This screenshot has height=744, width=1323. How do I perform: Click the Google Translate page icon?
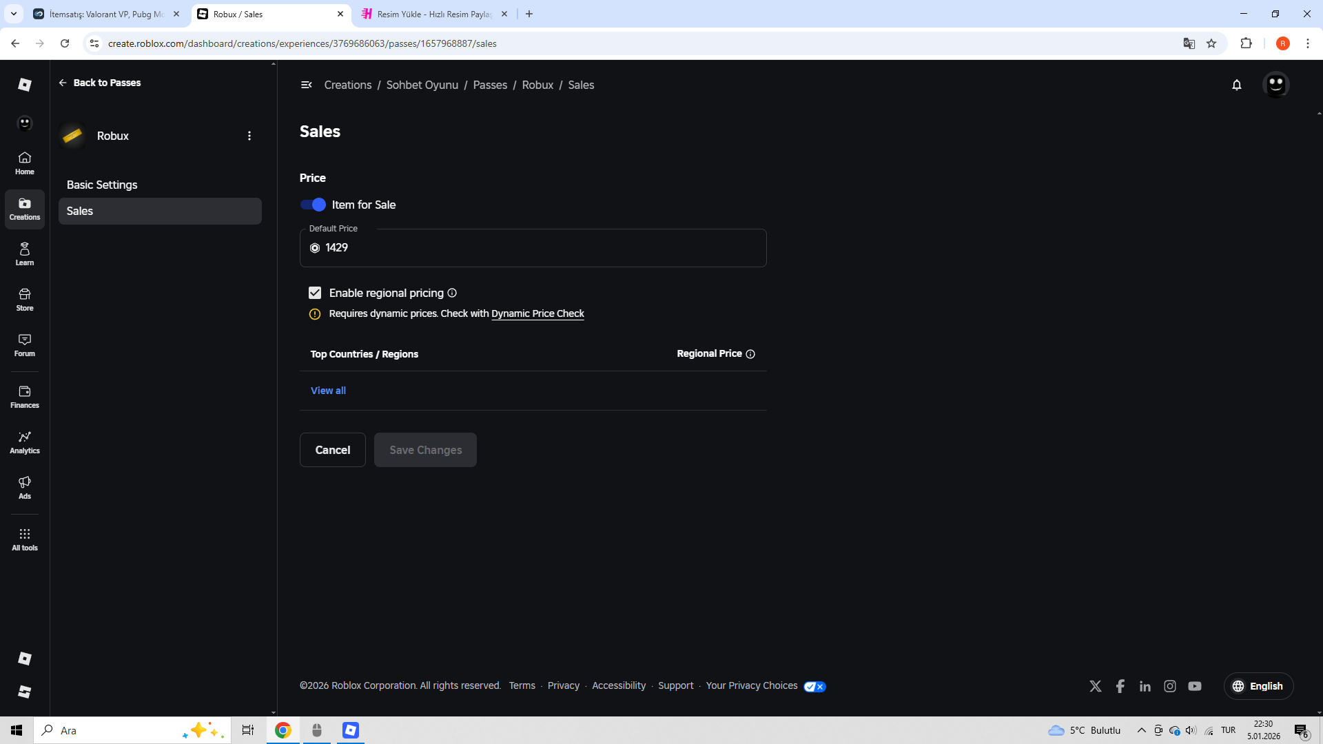pos(1189,43)
